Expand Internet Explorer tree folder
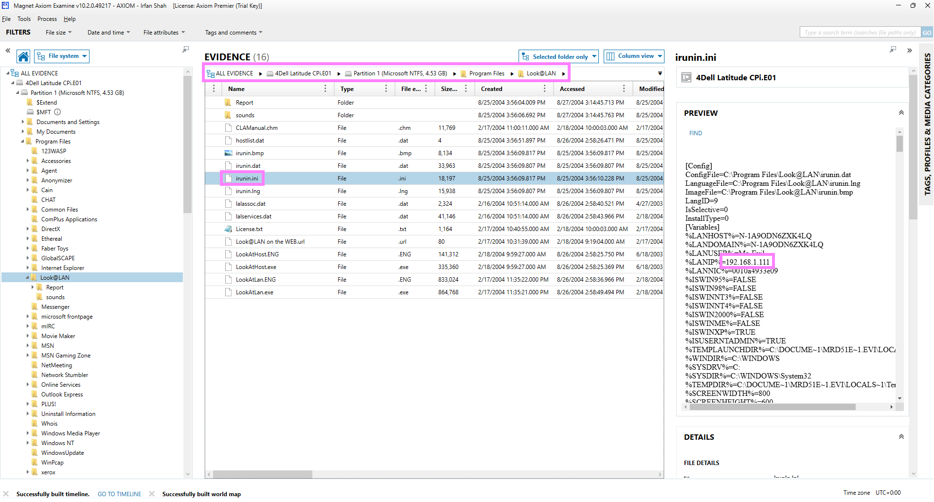Image resolution: width=934 pixels, height=502 pixels. [28, 268]
